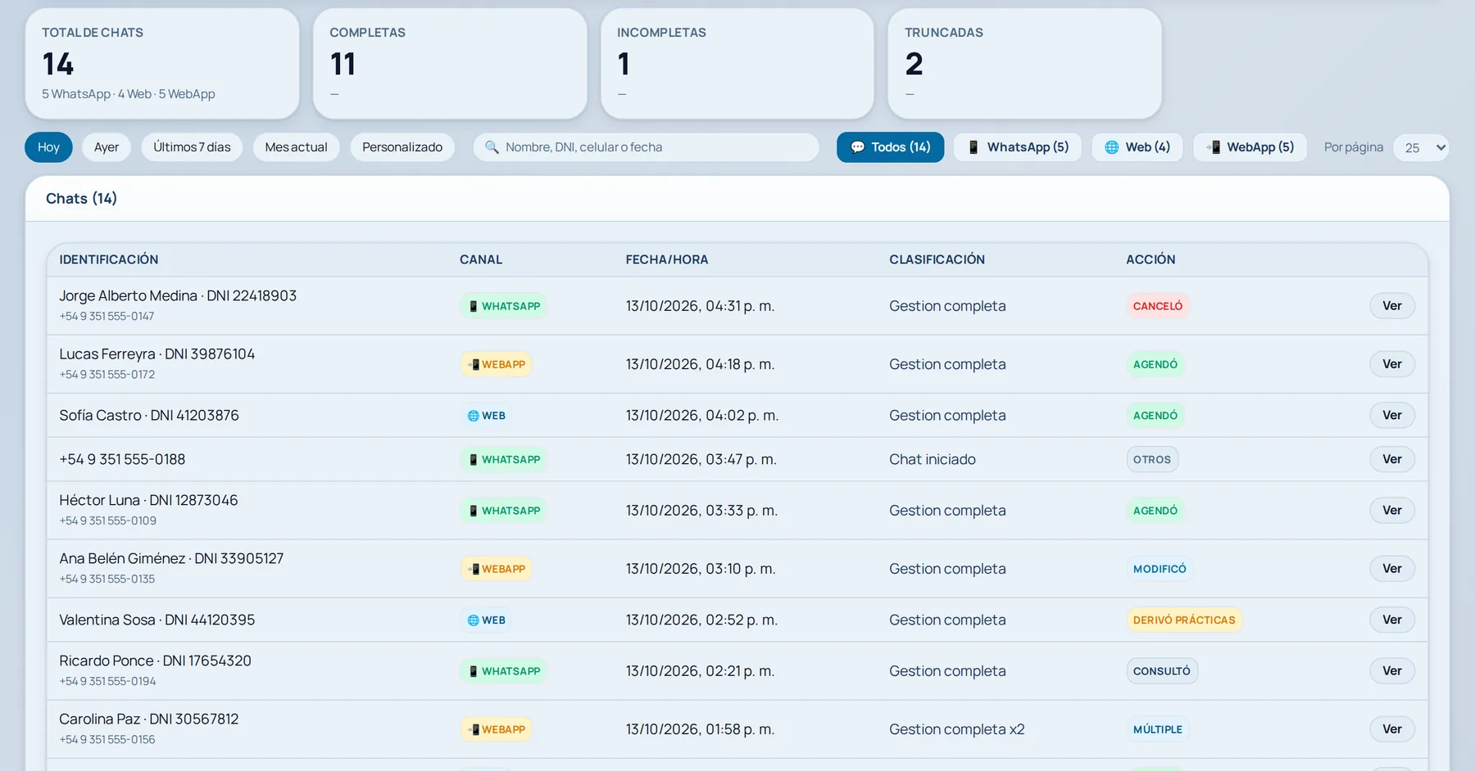
Task: Click WhatsApp channel badge for Ricardo Ponce
Action: pyautogui.click(x=503, y=671)
